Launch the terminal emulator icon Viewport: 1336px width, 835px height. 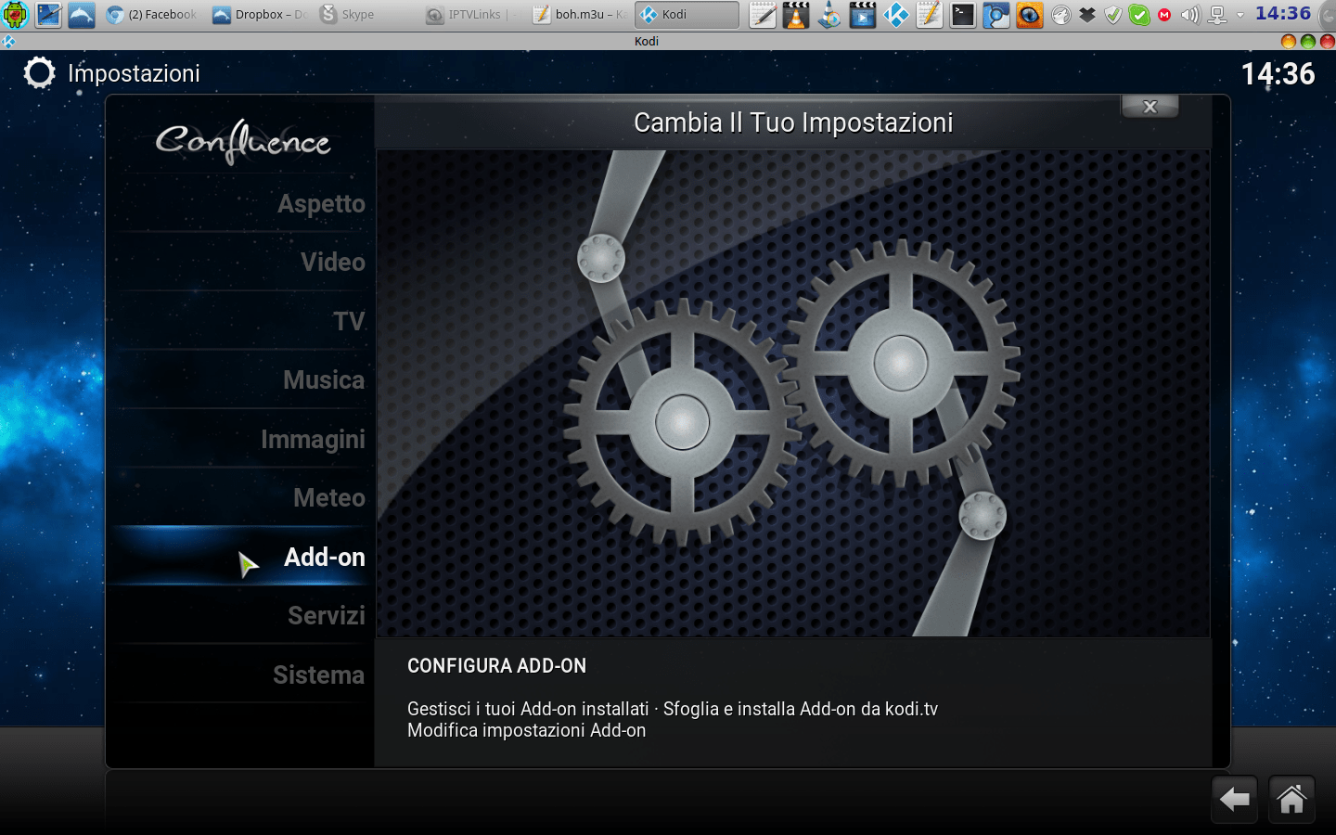(x=963, y=14)
